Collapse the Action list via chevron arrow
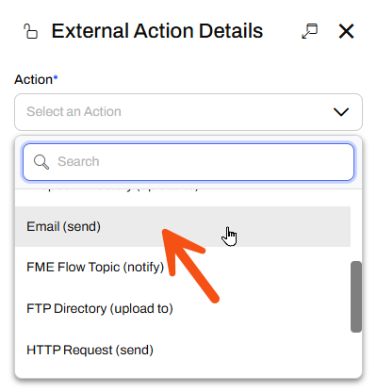377x392 pixels. [341, 112]
